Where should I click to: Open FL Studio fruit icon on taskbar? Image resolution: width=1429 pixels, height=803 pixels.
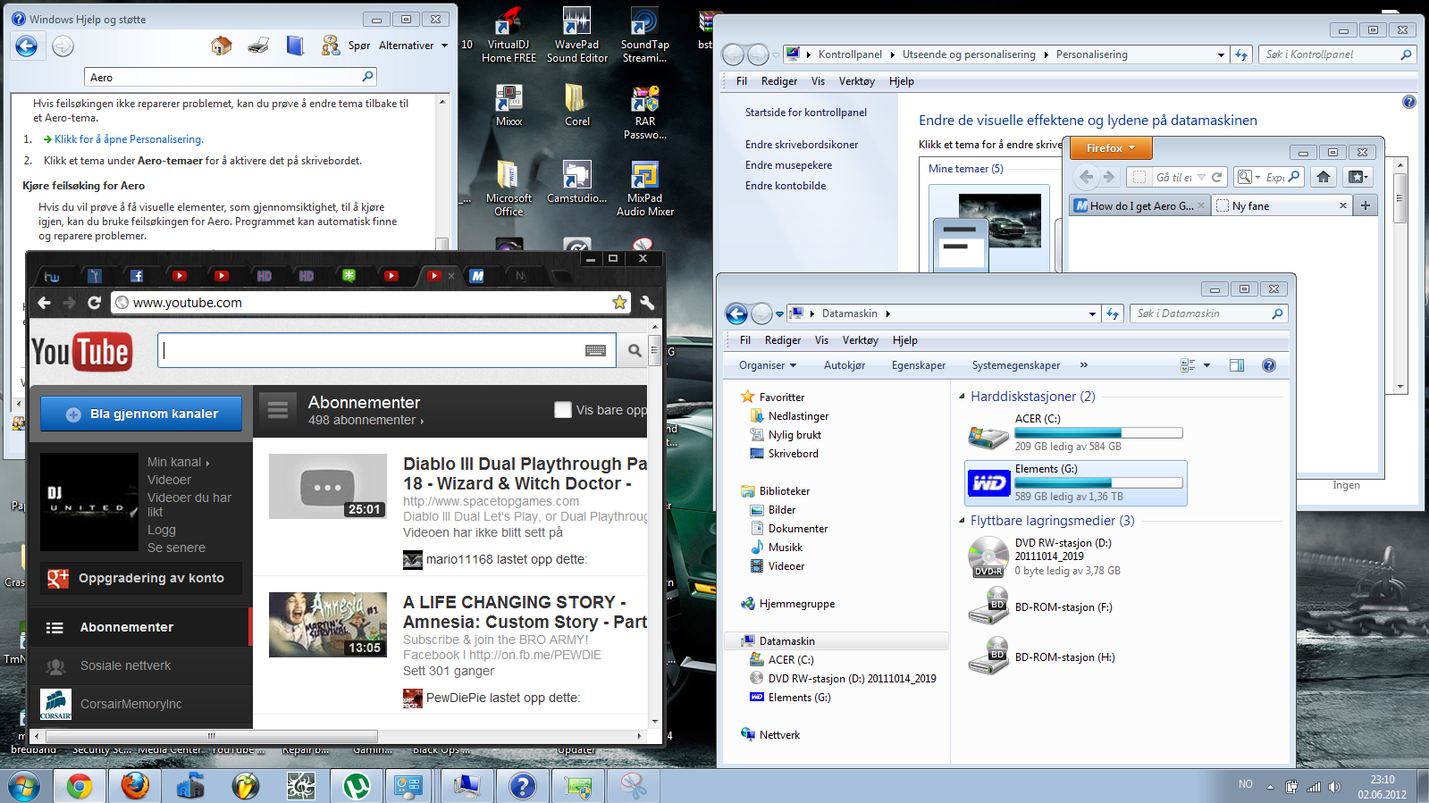245,786
